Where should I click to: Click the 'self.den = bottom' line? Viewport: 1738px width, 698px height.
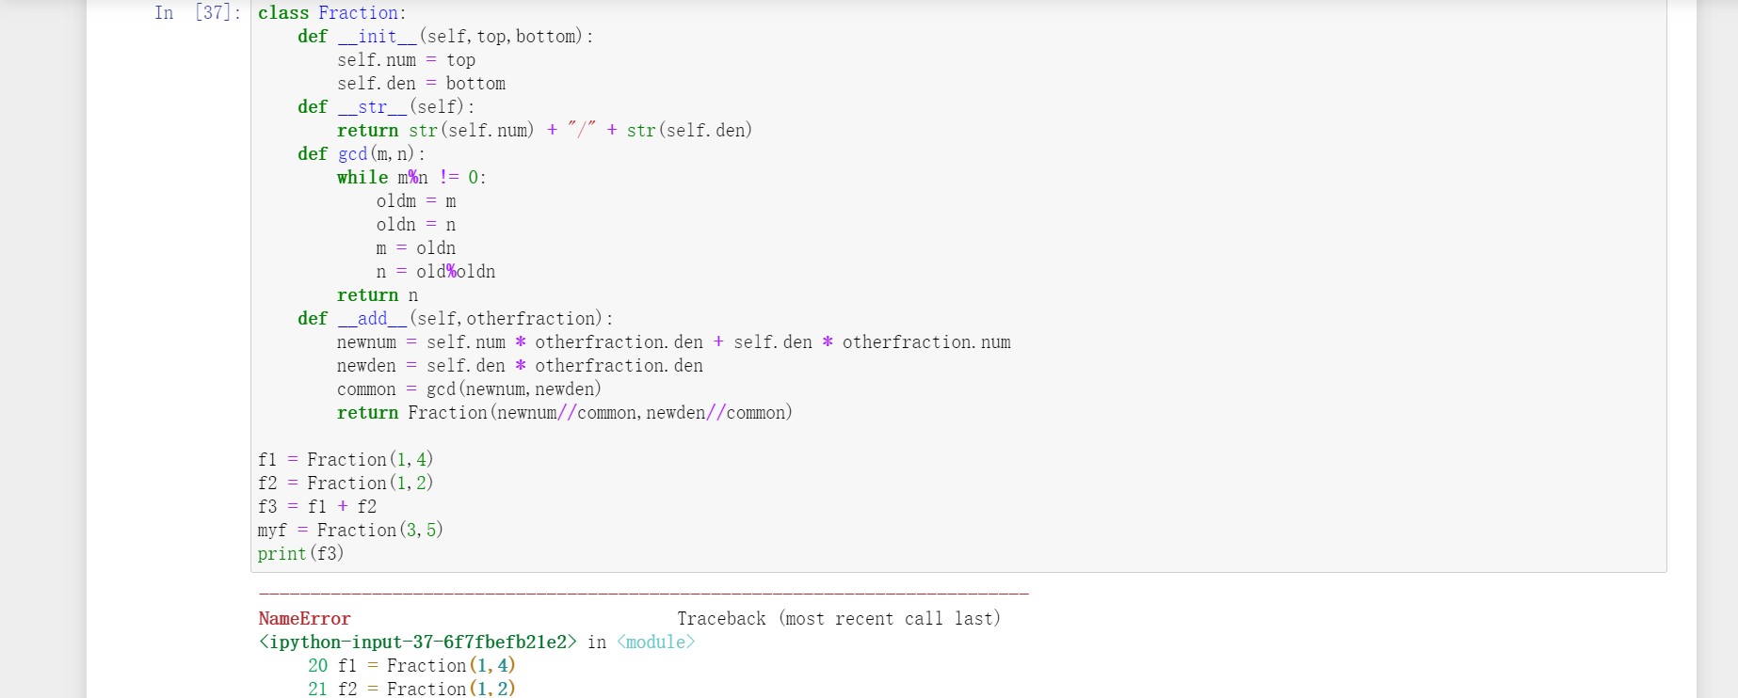tap(421, 84)
